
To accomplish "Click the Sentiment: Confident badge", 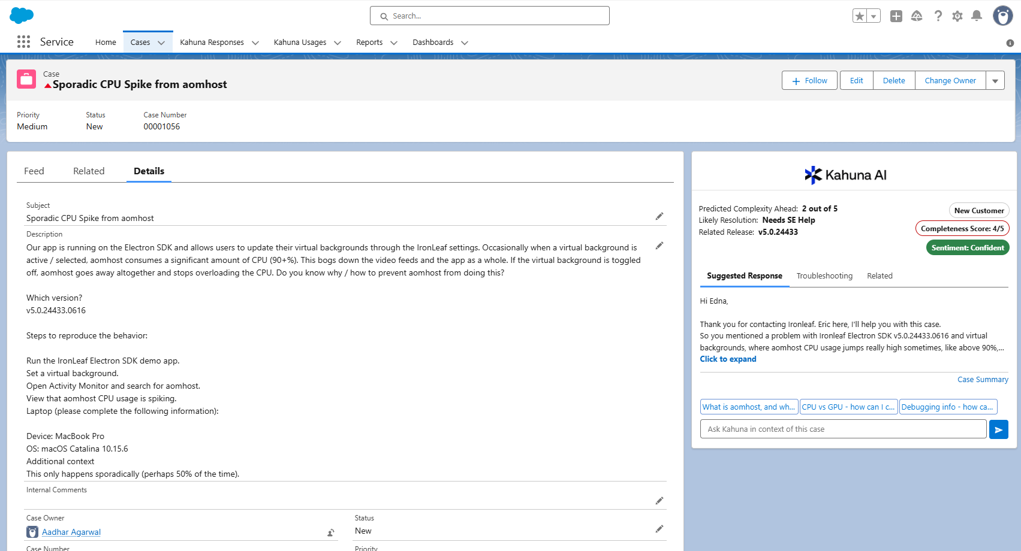I will (x=968, y=247).
